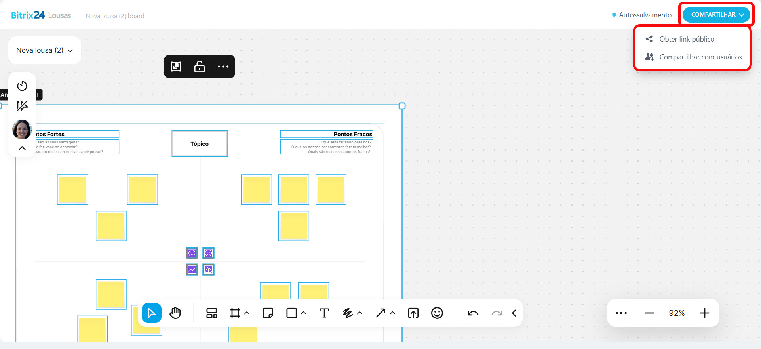The height and width of the screenshot is (349, 761).
Task: Choose Compartilhar com usuários
Action: 700,57
